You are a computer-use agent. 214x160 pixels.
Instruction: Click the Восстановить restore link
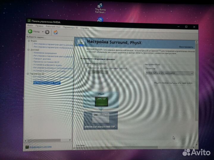click(x=186, y=47)
